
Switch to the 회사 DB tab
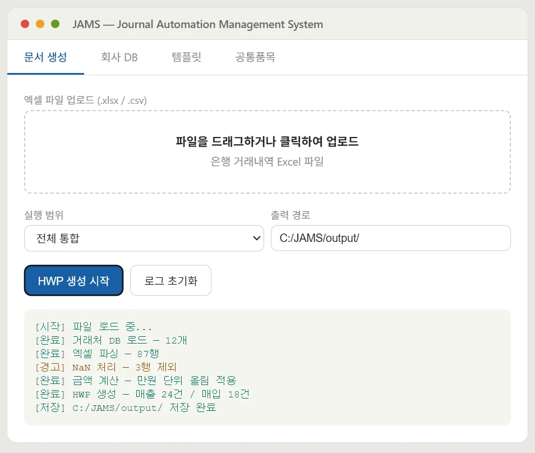tap(118, 57)
